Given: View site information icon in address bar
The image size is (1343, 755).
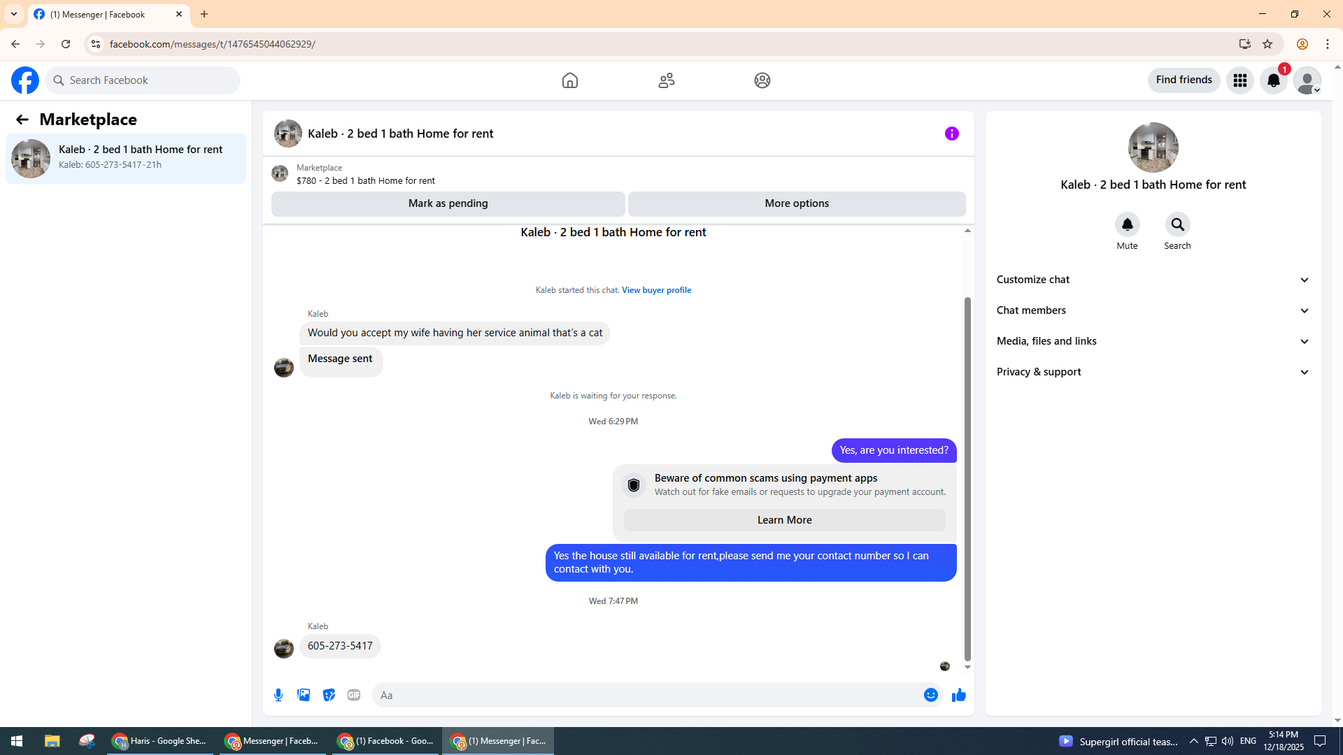Looking at the screenshot, I should (96, 44).
